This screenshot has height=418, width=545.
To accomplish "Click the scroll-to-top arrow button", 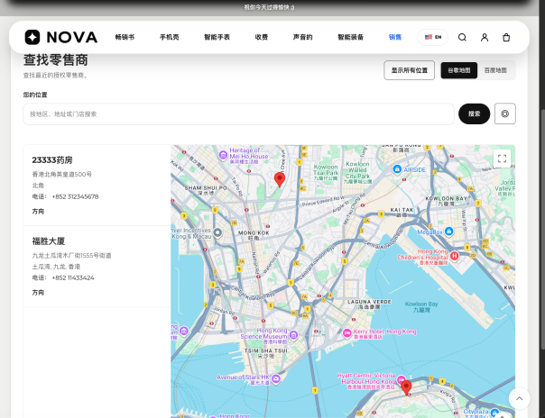I will (519, 398).
